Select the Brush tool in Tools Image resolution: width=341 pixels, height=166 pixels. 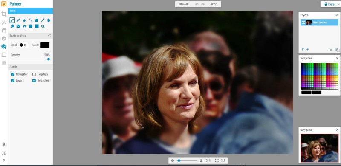12,20
